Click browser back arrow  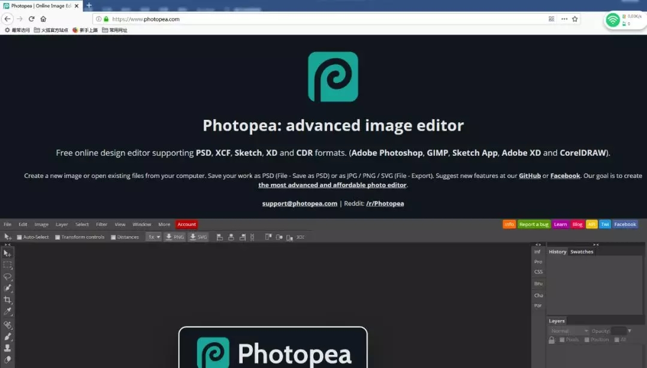coord(7,19)
